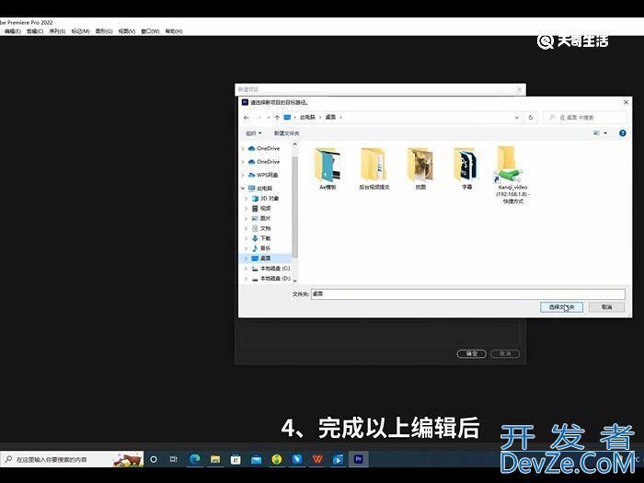Open the 后台视频提交 folder
Screen dimensions: 644x483
point(374,168)
